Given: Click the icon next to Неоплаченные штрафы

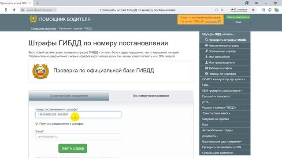Looking at the screenshot, I should (x=207, y=46).
